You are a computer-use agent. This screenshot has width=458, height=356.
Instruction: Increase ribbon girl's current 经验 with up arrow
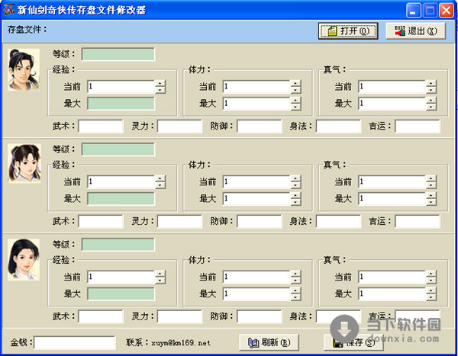(160, 178)
